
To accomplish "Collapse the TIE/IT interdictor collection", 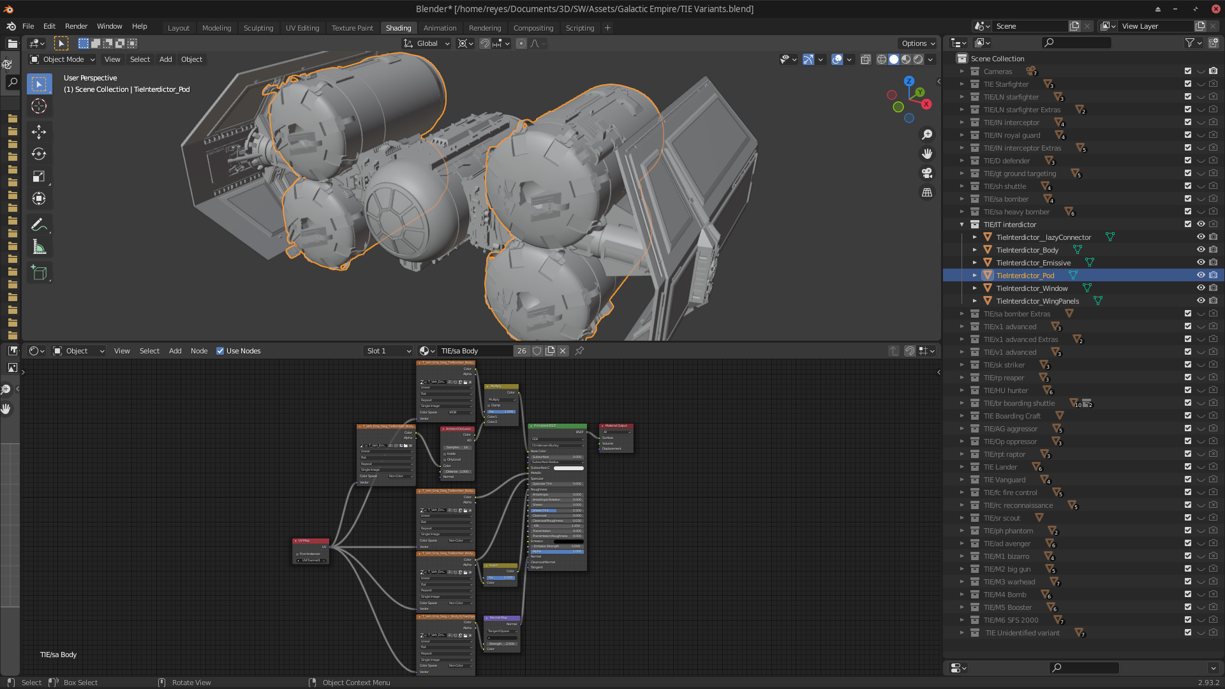I will (962, 225).
